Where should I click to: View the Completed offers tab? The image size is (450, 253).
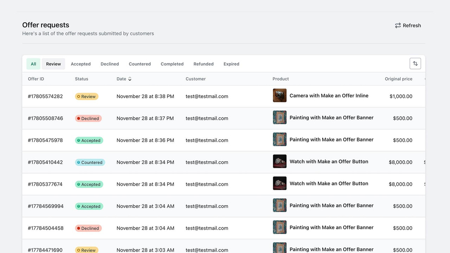point(172,64)
